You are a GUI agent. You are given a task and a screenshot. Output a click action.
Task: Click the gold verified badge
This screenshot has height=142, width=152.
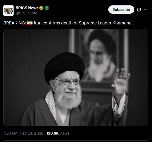click(x=41, y=8)
